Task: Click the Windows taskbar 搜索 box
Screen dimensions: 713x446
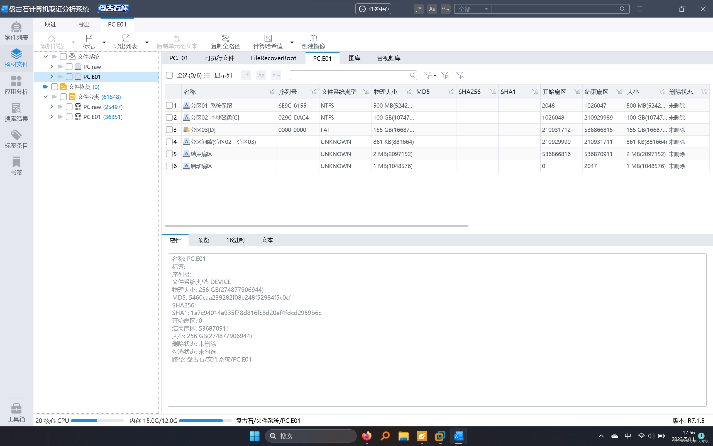Action: (311, 436)
